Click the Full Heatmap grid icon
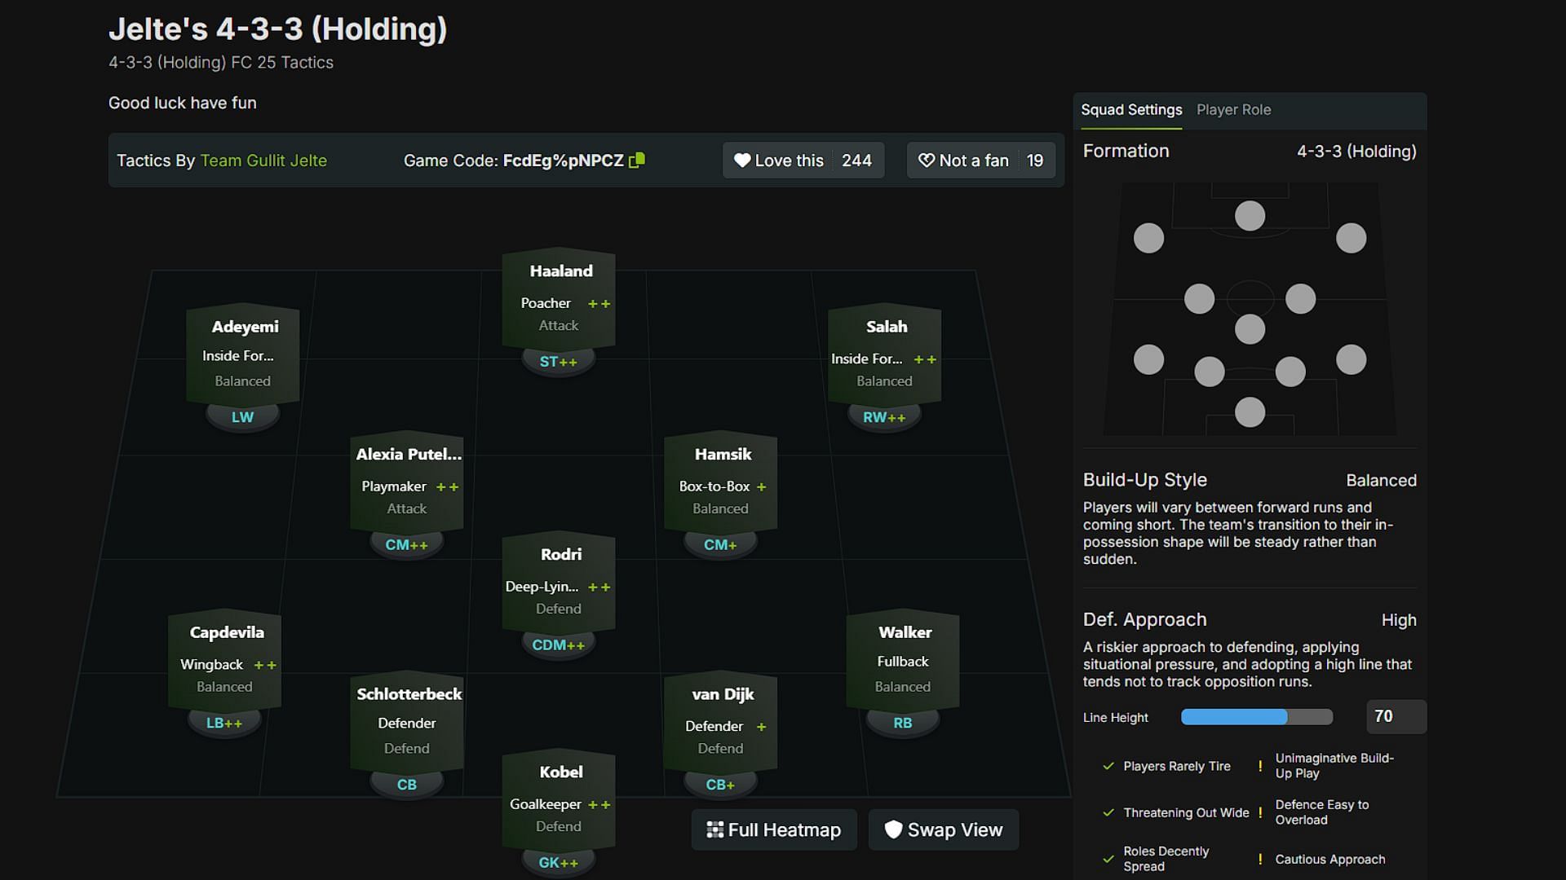This screenshot has height=880, width=1566. point(714,829)
